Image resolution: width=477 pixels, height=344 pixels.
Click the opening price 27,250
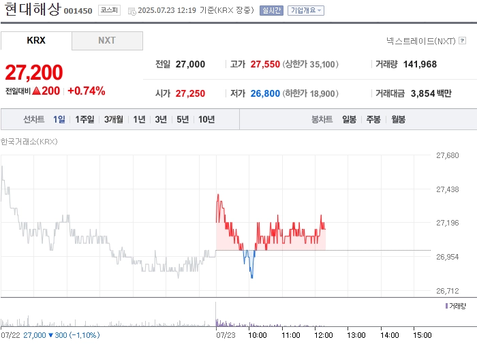pyautogui.click(x=190, y=93)
